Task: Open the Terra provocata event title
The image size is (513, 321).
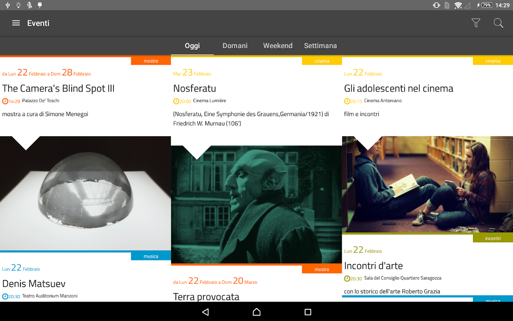Action: 206,297
